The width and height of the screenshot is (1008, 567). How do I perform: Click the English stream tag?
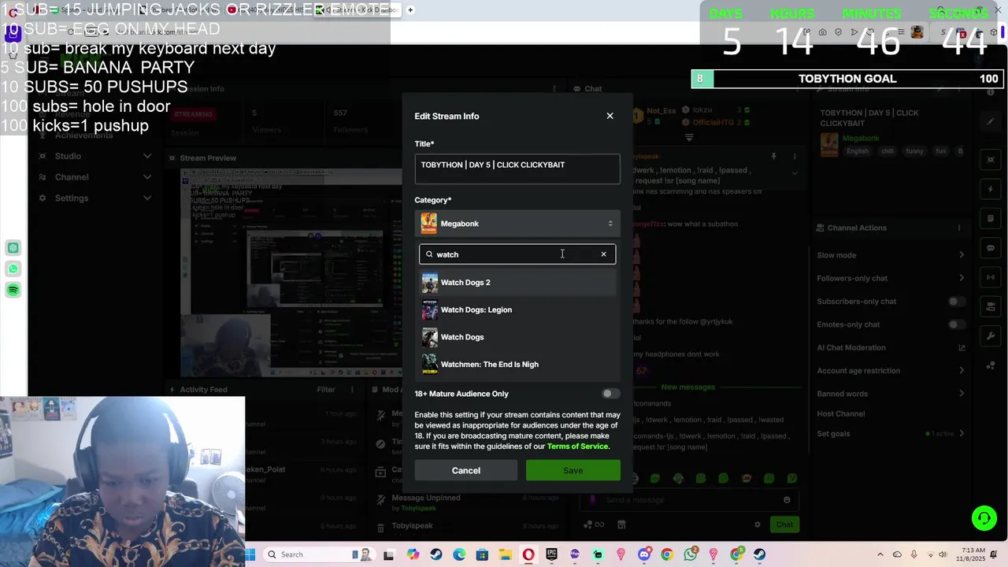[858, 151]
